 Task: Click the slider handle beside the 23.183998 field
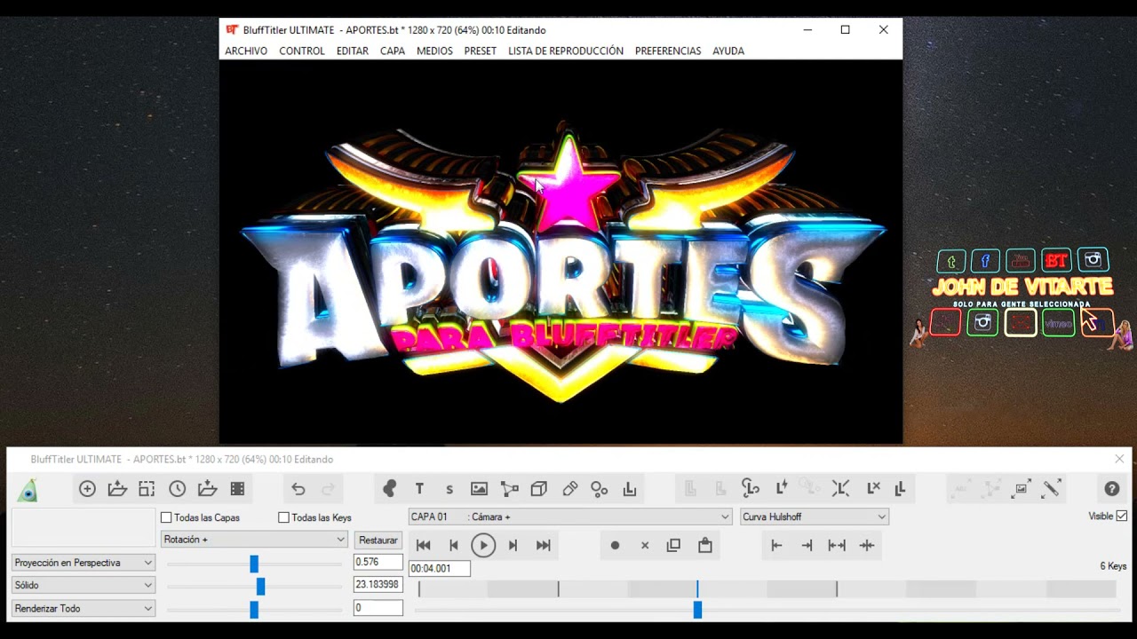[x=260, y=587]
